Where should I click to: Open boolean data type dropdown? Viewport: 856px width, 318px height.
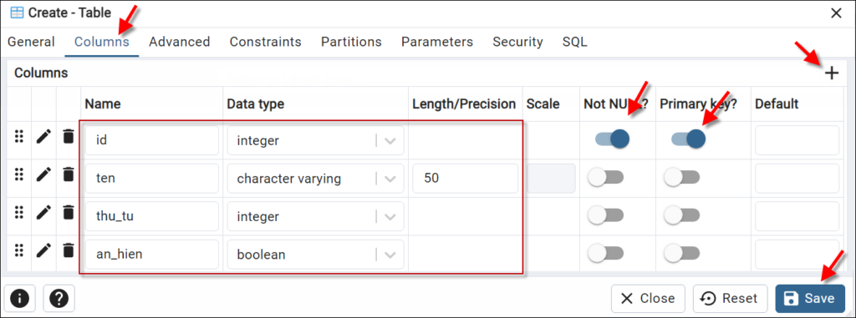pos(390,255)
